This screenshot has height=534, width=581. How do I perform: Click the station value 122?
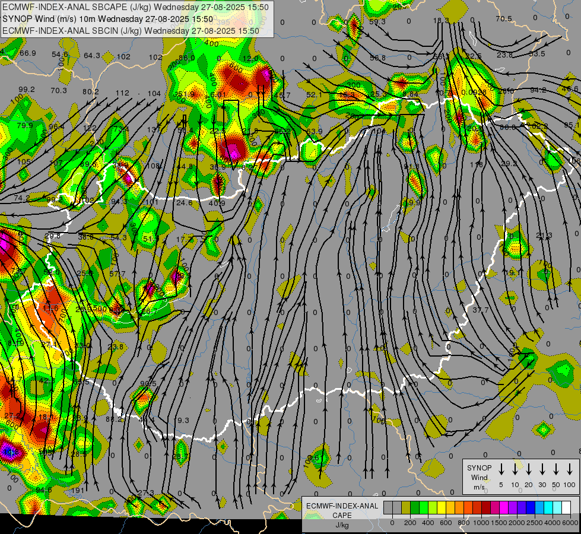90,128
